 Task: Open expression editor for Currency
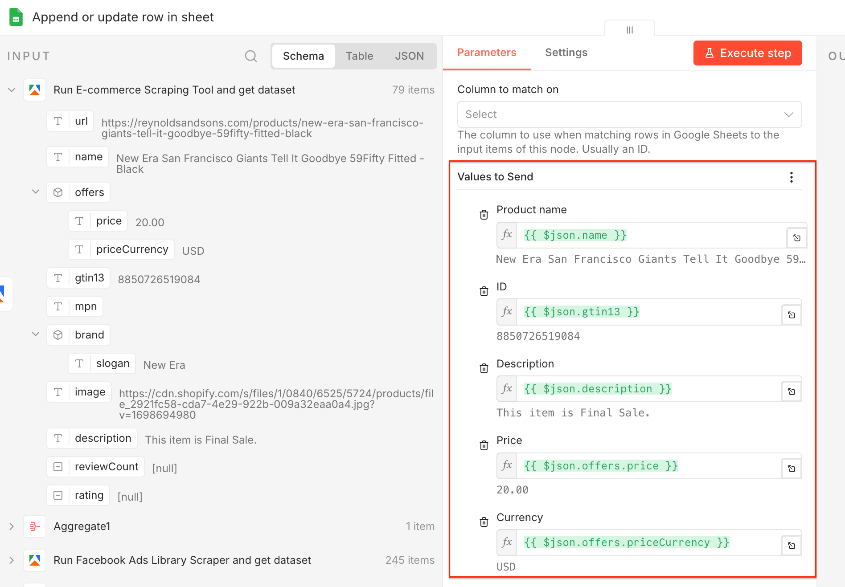792,546
